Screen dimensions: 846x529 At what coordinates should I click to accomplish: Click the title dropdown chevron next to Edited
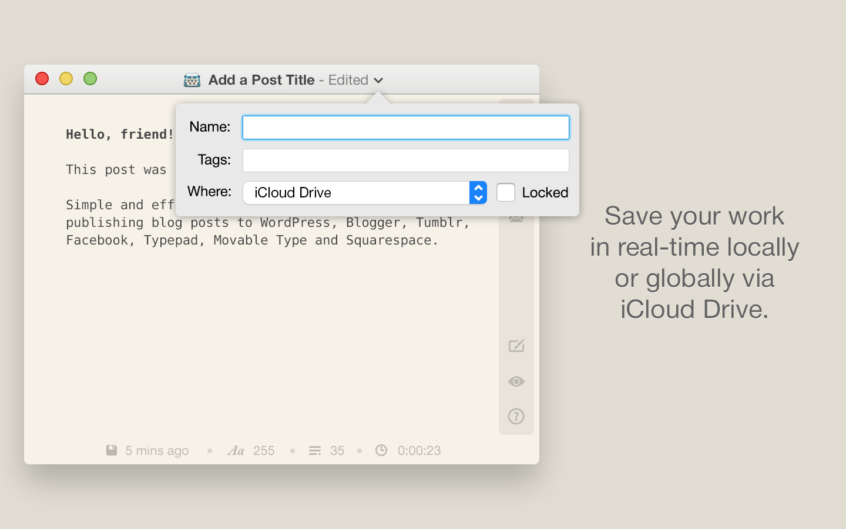[378, 81]
